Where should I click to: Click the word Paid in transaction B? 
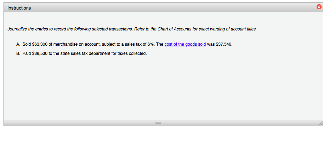pyautogui.click(x=27, y=53)
